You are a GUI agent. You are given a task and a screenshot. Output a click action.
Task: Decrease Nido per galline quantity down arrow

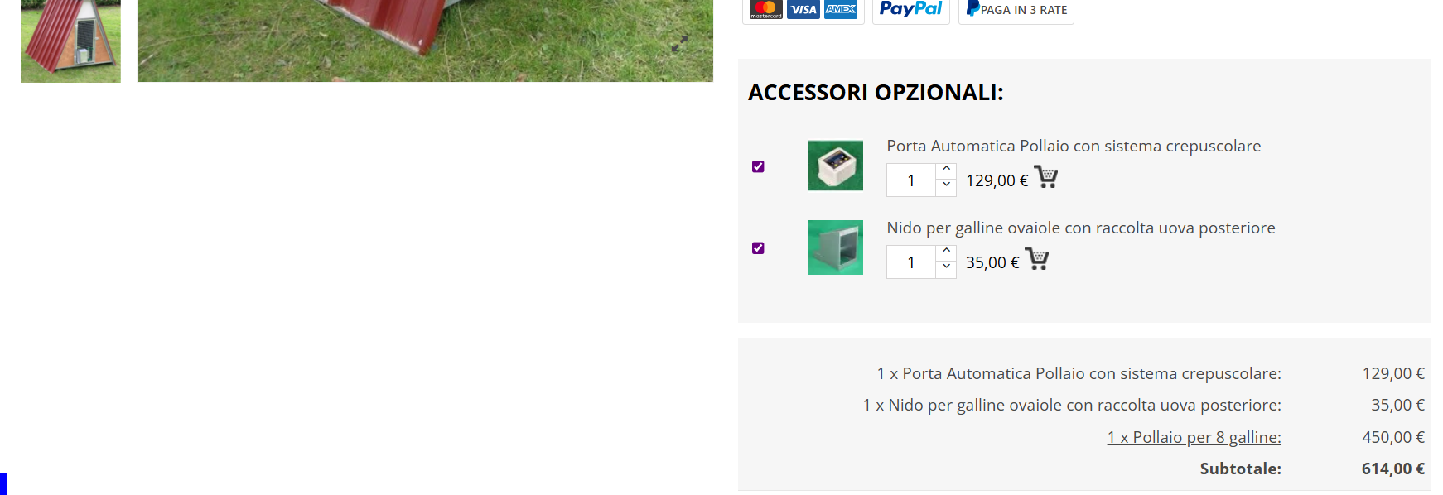946,267
